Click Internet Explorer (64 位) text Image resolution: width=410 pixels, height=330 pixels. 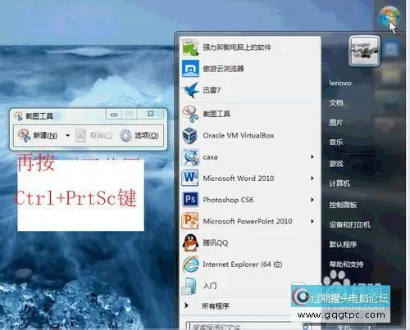coord(243,264)
